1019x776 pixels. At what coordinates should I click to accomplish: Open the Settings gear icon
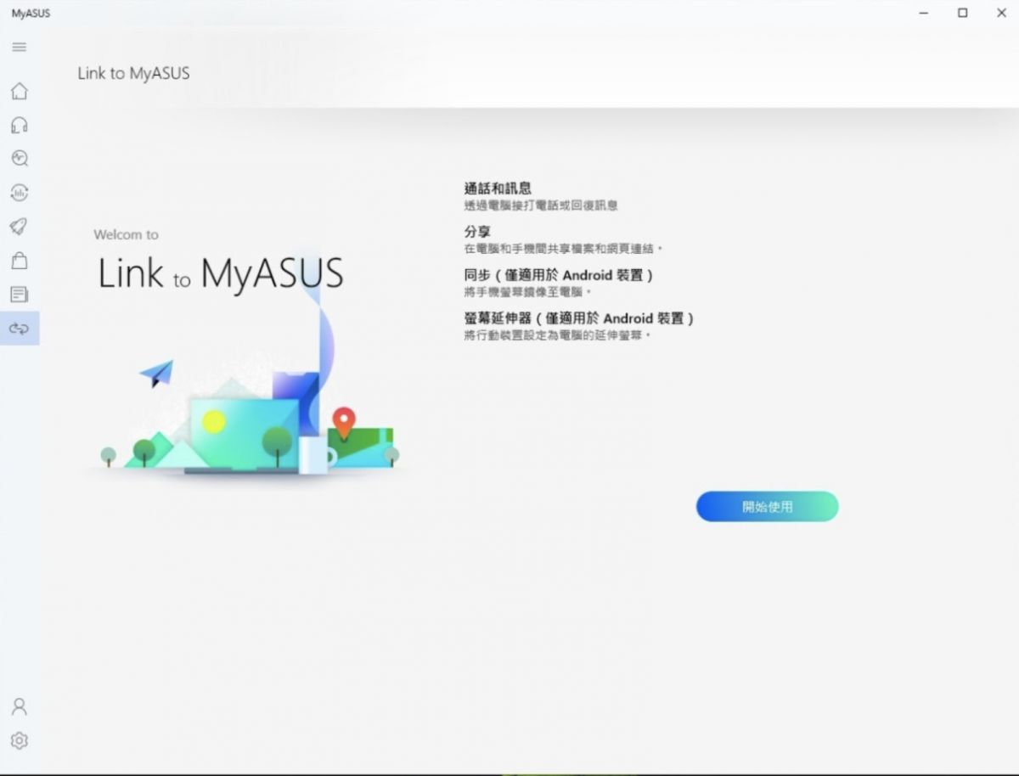[20, 740]
